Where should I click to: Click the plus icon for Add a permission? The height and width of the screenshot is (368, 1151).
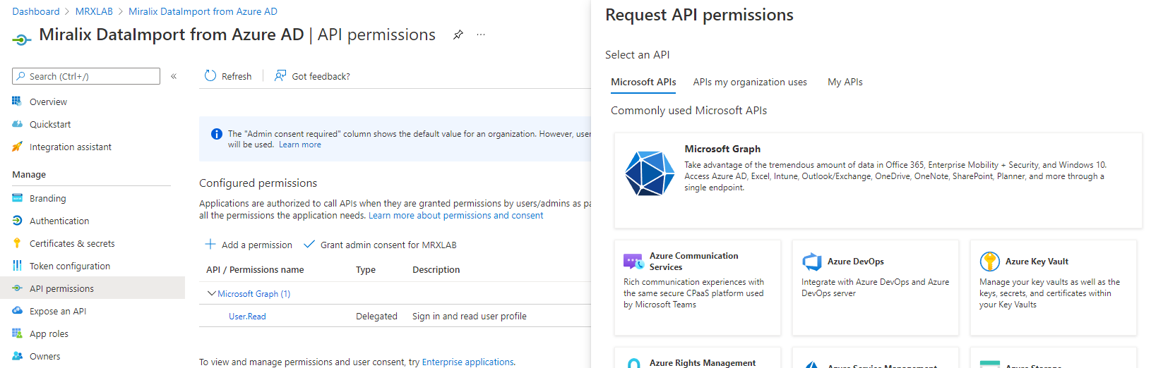tap(210, 244)
